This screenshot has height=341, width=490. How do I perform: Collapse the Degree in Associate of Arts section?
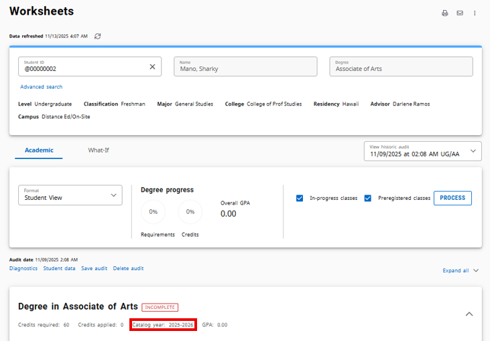469,314
